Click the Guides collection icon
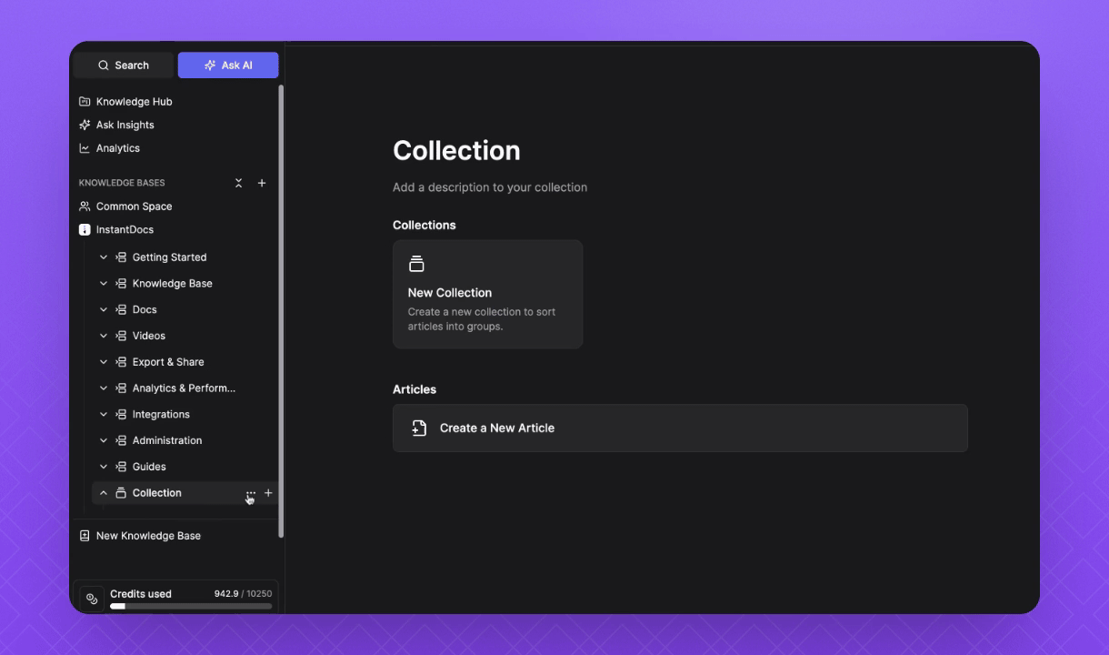Viewport: 1109px width, 655px height. tap(121, 467)
